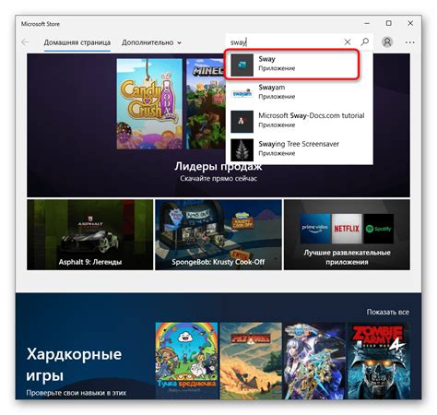Close the Microsoft Store window
The height and width of the screenshot is (415, 437).
(410, 23)
